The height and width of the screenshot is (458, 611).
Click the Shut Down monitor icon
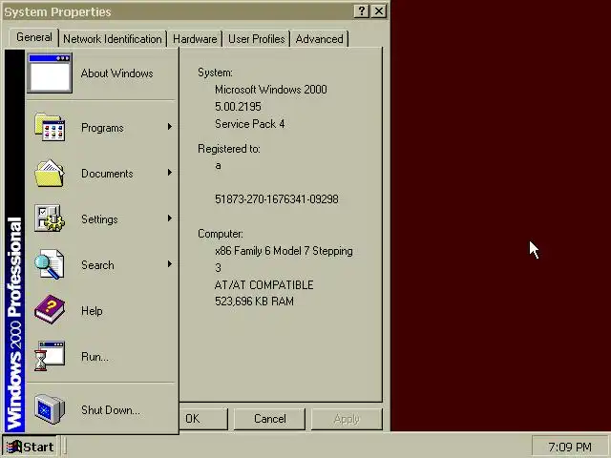pos(50,409)
